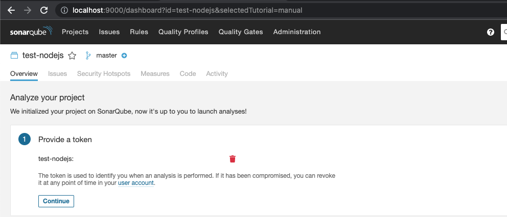Viewport: 507px width, 217px height.
Task: Open Quality Gates
Action: [x=241, y=32]
